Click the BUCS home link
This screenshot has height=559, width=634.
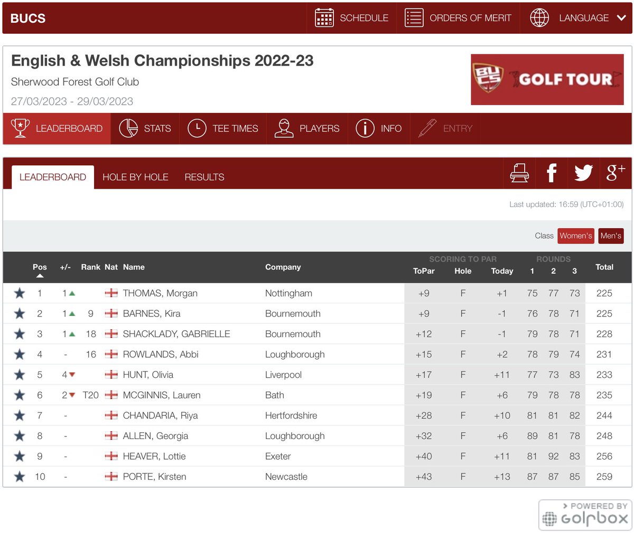point(27,17)
